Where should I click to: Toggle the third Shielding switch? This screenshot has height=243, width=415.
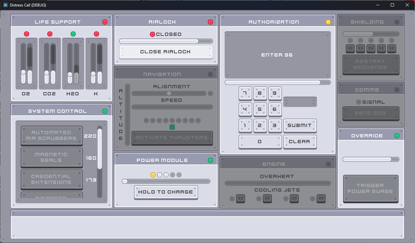pyautogui.click(x=371, y=48)
